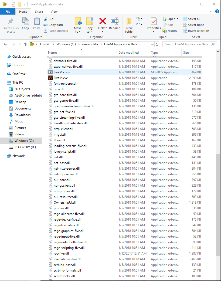
Task: Click the Rename icon
Action: coord(115,21)
